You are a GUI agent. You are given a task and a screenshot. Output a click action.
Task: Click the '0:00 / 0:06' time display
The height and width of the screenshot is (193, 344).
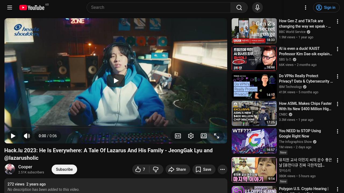coord(48,136)
